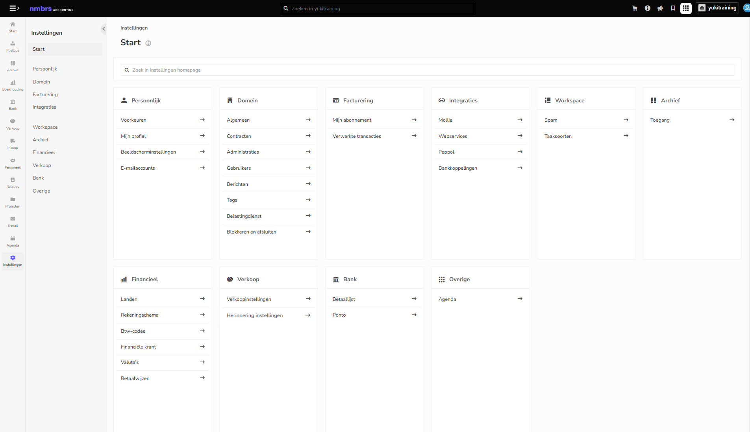Collapse the Instellingen side panel chevron
The width and height of the screenshot is (750, 432).
click(x=104, y=29)
